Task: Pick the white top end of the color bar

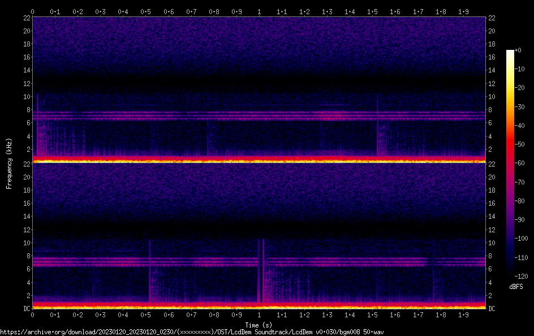Action: tap(510, 53)
